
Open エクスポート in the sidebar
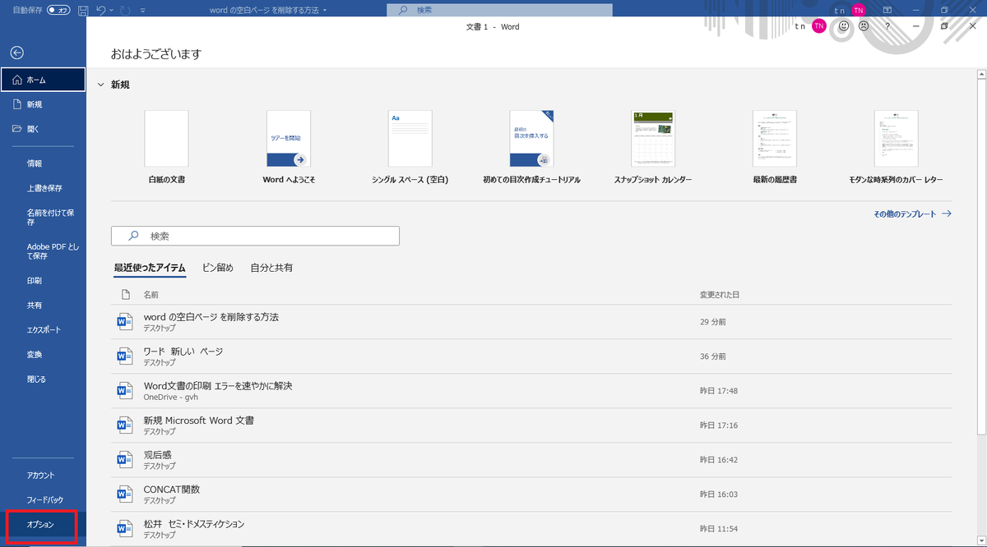(43, 329)
